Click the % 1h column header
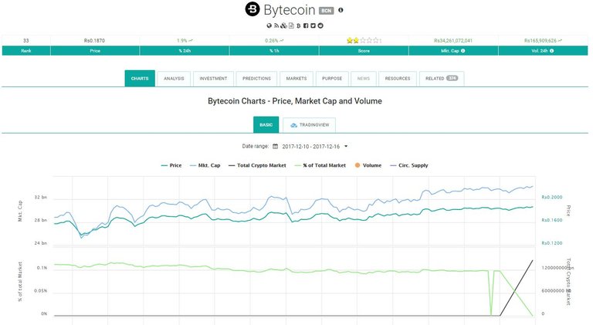Screen dimensions: 593x325 [274, 51]
